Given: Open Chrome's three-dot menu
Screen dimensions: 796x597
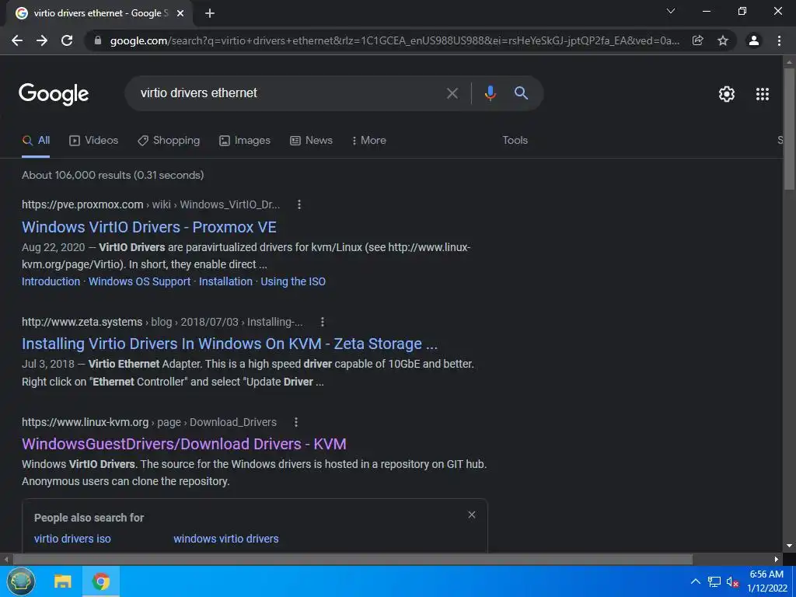Looking at the screenshot, I should 779,40.
